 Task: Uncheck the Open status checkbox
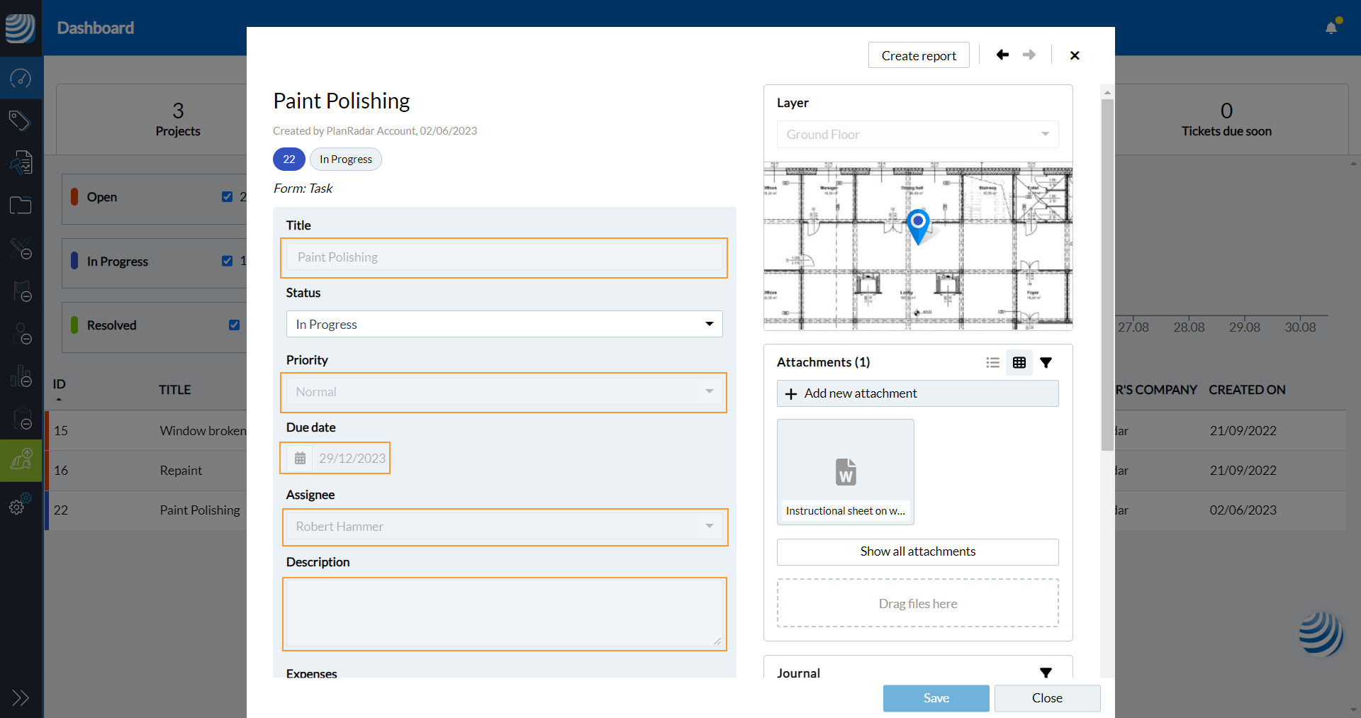click(x=228, y=197)
